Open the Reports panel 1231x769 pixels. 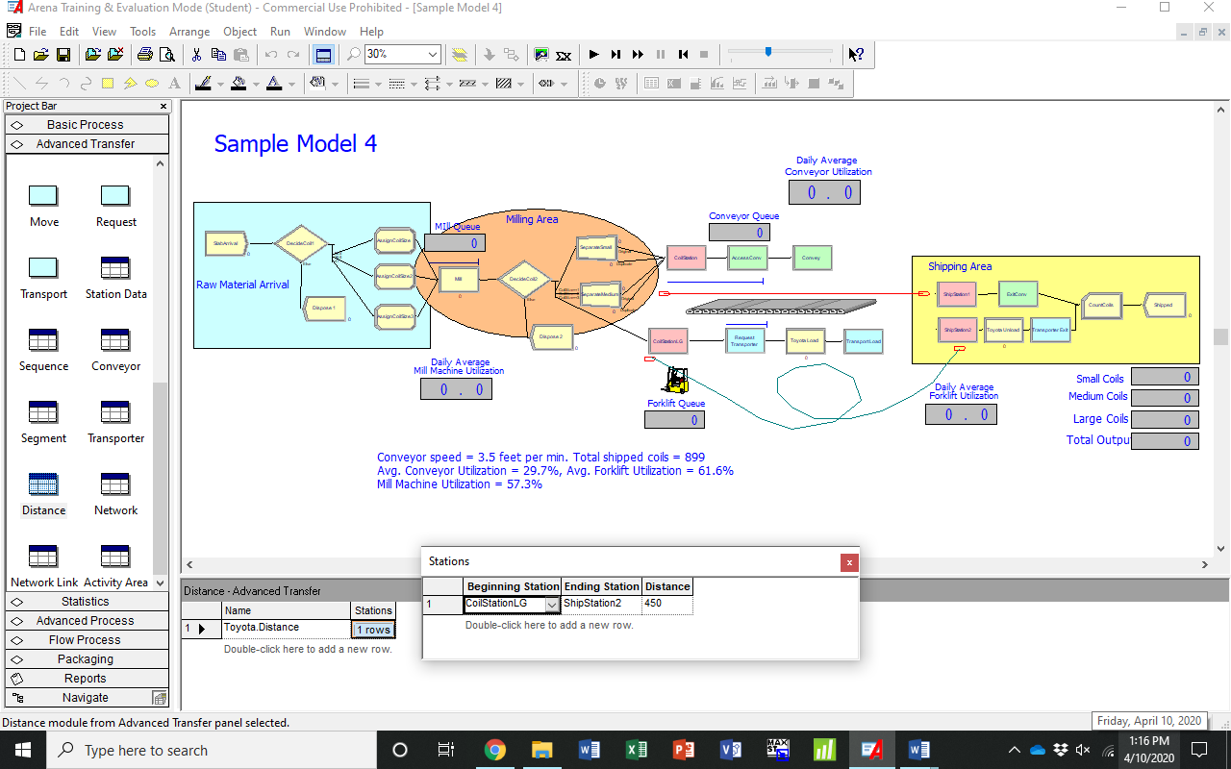point(87,679)
